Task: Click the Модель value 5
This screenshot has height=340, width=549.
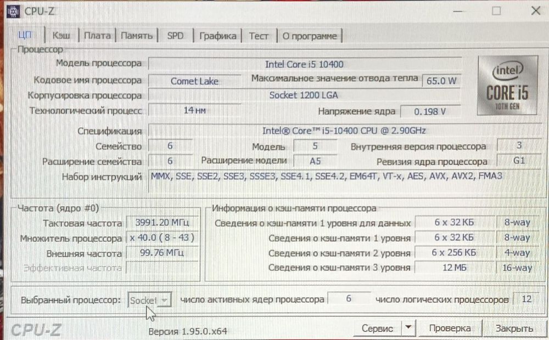Action: coord(315,146)
